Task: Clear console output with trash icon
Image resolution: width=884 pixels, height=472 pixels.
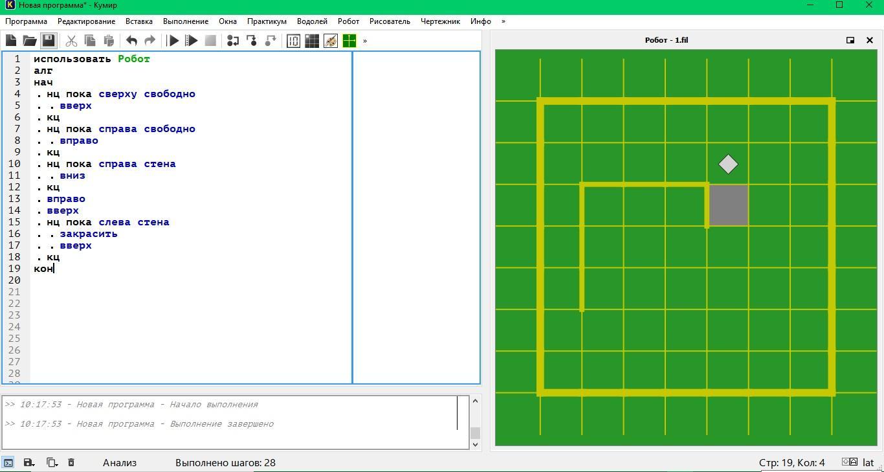Action: point(71,462)
